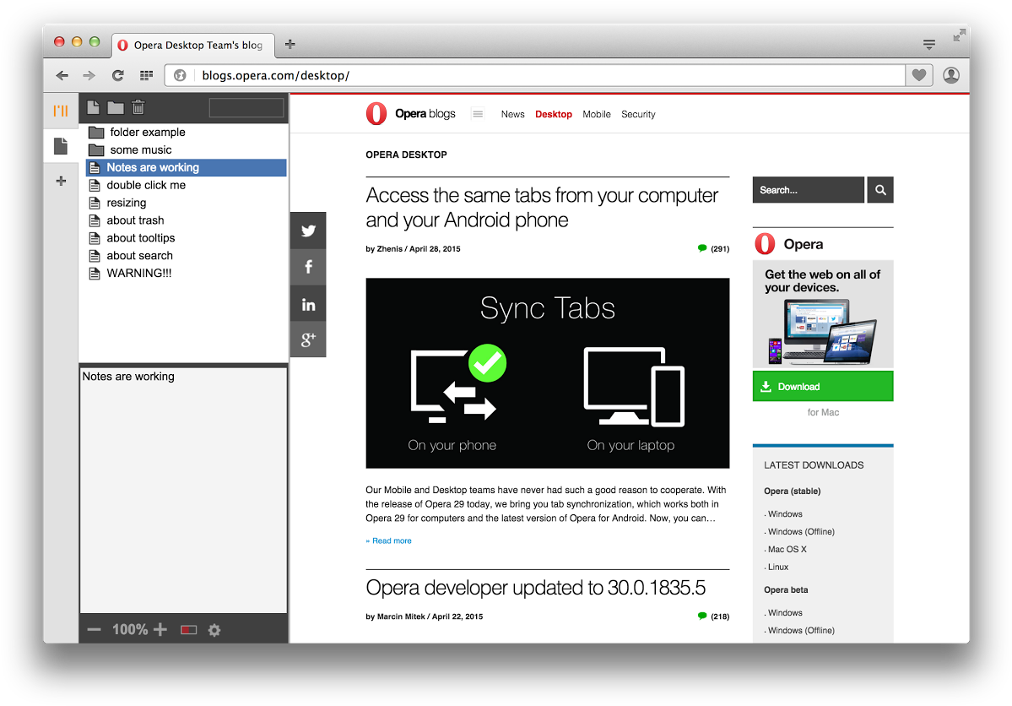Screen dimensions: 1012x706
Task: Open the notes settings gear icon
Action: (x=214, y=630)
